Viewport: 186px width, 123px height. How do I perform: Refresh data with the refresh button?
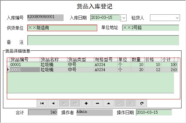point(142,103)
